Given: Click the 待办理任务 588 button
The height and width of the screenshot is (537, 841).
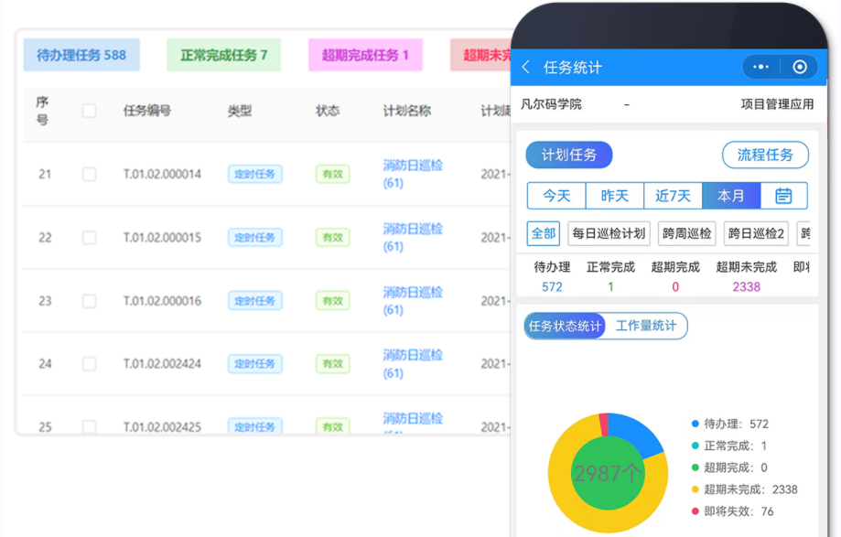Looking at the screenshot, I should 81,55.
